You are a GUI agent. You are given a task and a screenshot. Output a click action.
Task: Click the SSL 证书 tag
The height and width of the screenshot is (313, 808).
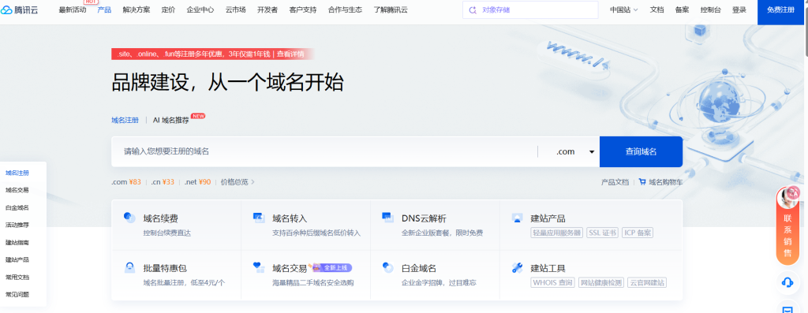point(602,233)
